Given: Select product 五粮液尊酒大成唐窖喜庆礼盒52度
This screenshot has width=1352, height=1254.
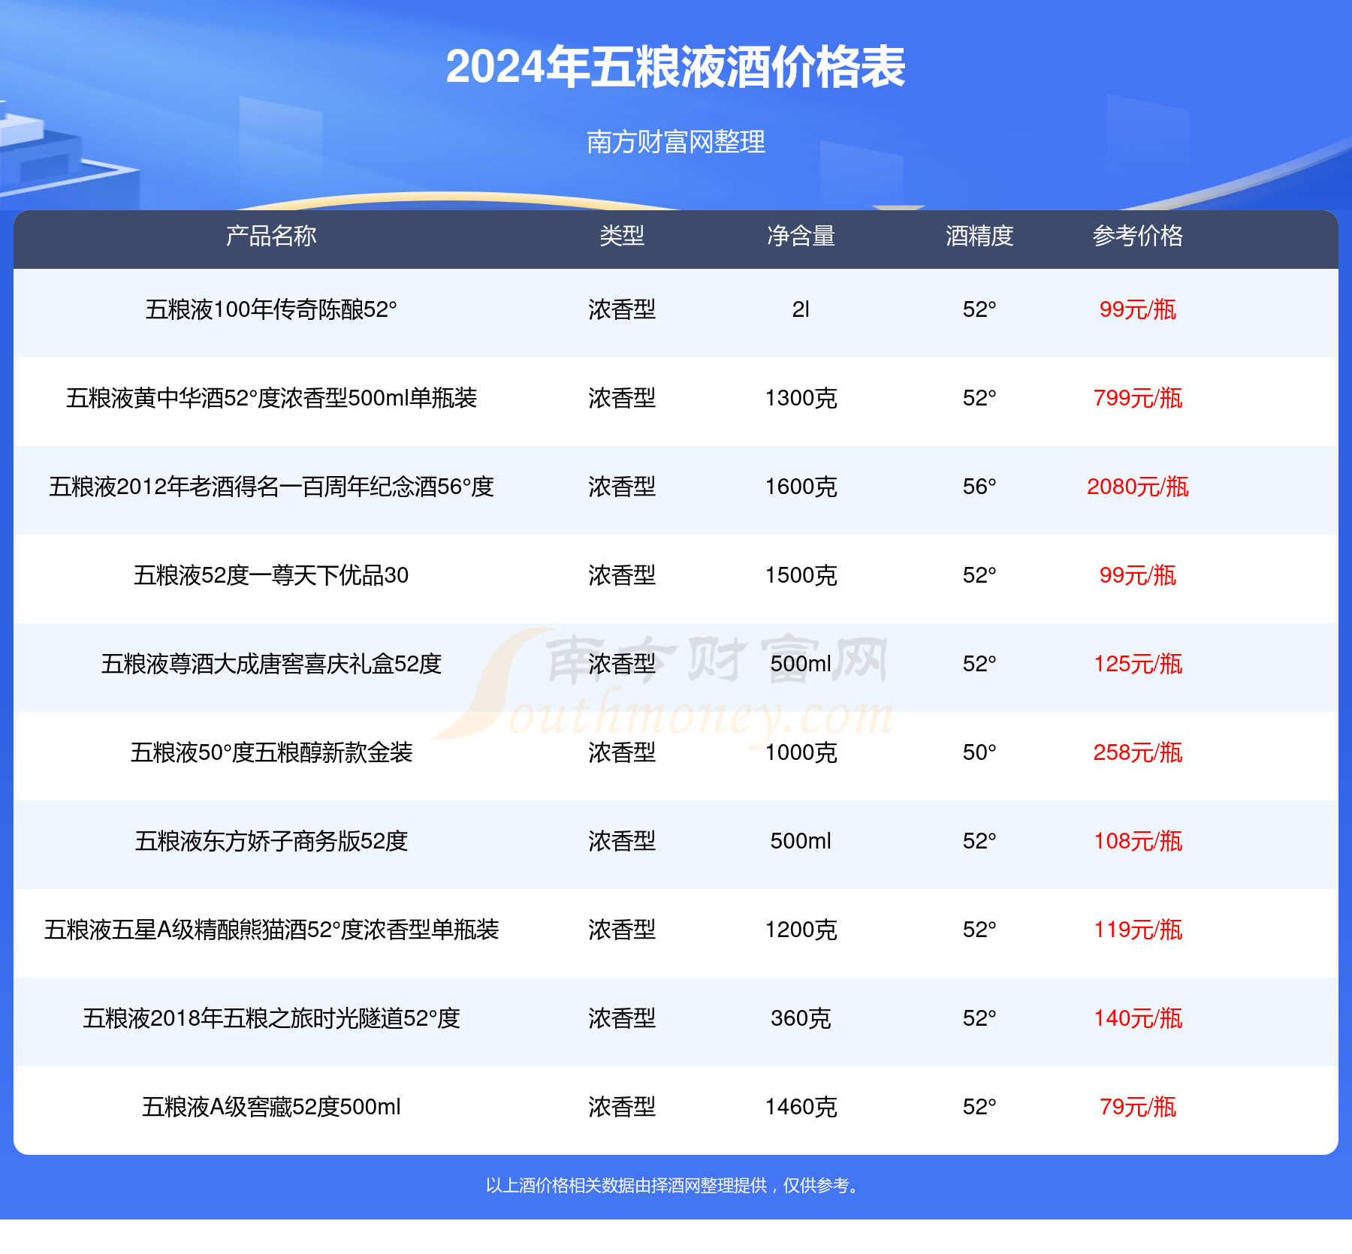Looking at the screenshot, I should (x=271, y=664).
